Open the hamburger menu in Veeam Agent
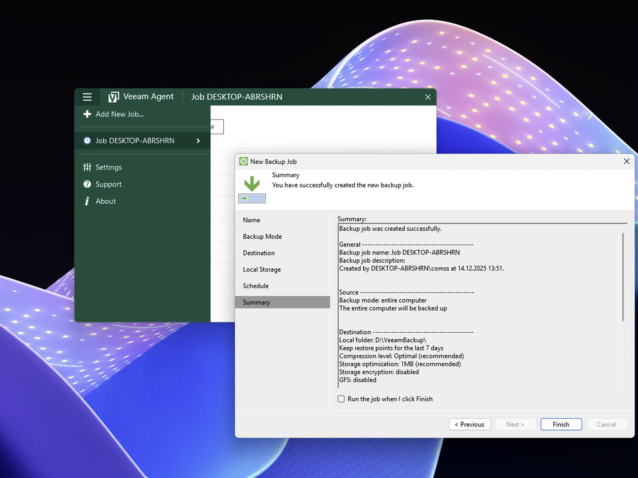 coord(87,97)
